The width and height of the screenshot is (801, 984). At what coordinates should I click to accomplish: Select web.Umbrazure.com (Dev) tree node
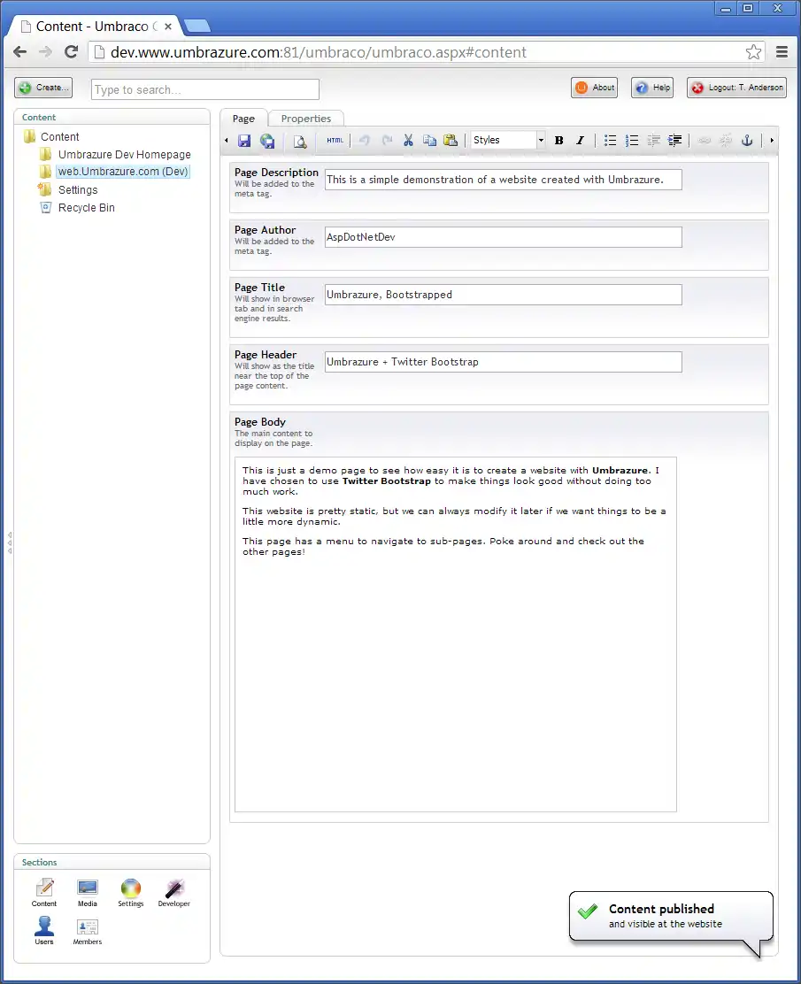123,172
